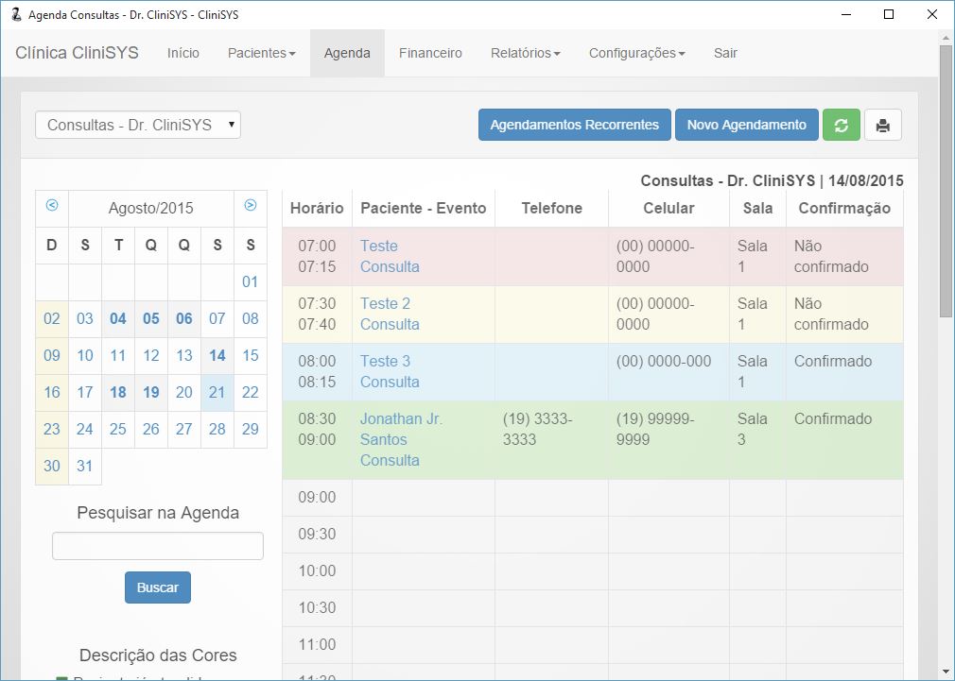Go to previous month in calendar
The height and width of the screenshot is (681, 955).
tap(52, 206)
